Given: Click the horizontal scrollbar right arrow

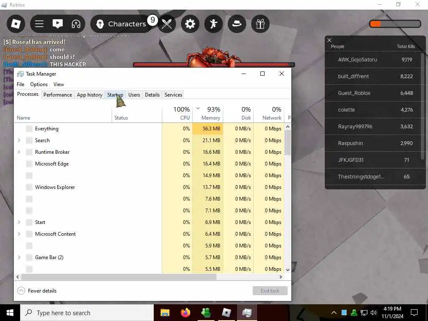Looking at the screenshot, I should click(280, 277).
